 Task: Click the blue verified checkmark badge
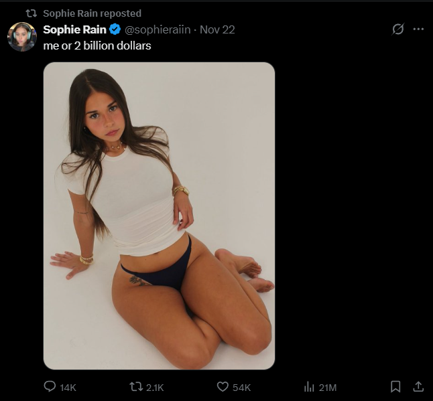(x=115, y=29)
